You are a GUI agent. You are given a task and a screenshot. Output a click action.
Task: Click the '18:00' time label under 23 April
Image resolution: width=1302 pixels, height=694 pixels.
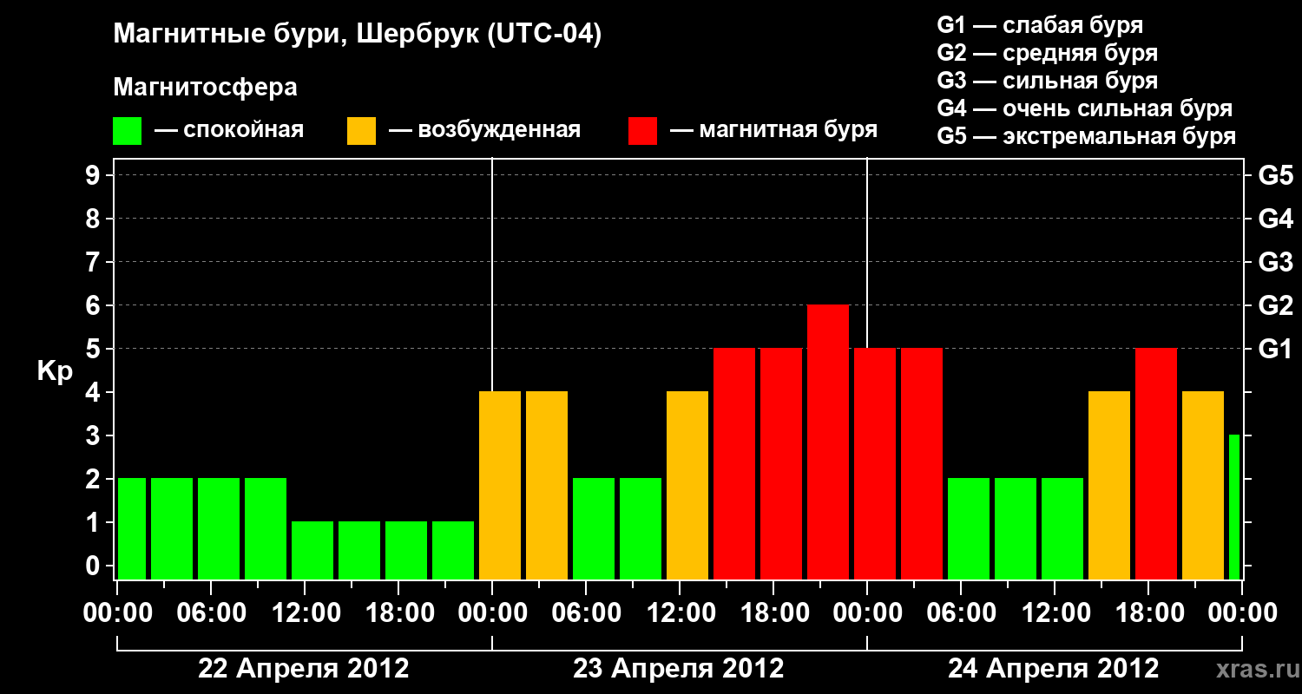(773, 613)
